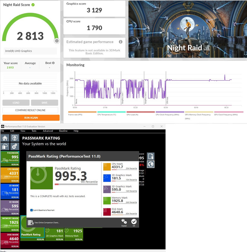The image size is (247, 252).
Task: Click RERUN below the Memory Mark bottom tile
Action: [79, 239]
